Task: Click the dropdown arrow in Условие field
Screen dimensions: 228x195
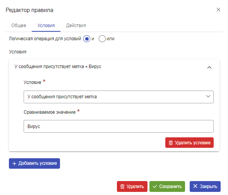Action: [208, 96]
